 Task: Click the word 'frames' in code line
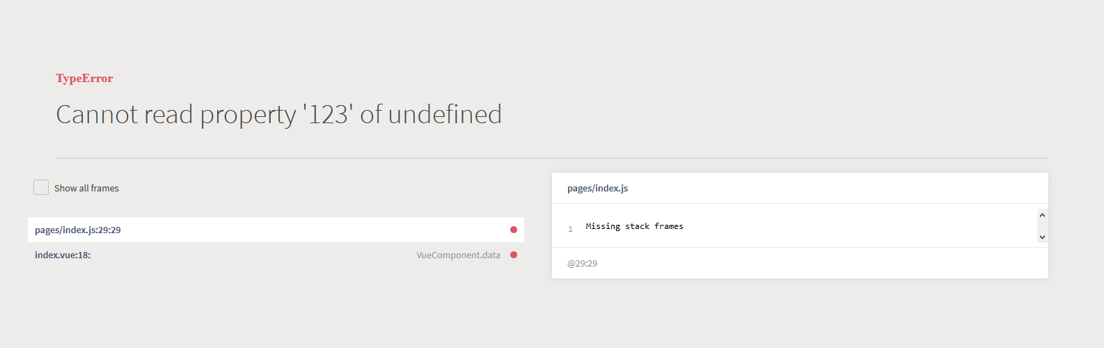click(668, 226)
